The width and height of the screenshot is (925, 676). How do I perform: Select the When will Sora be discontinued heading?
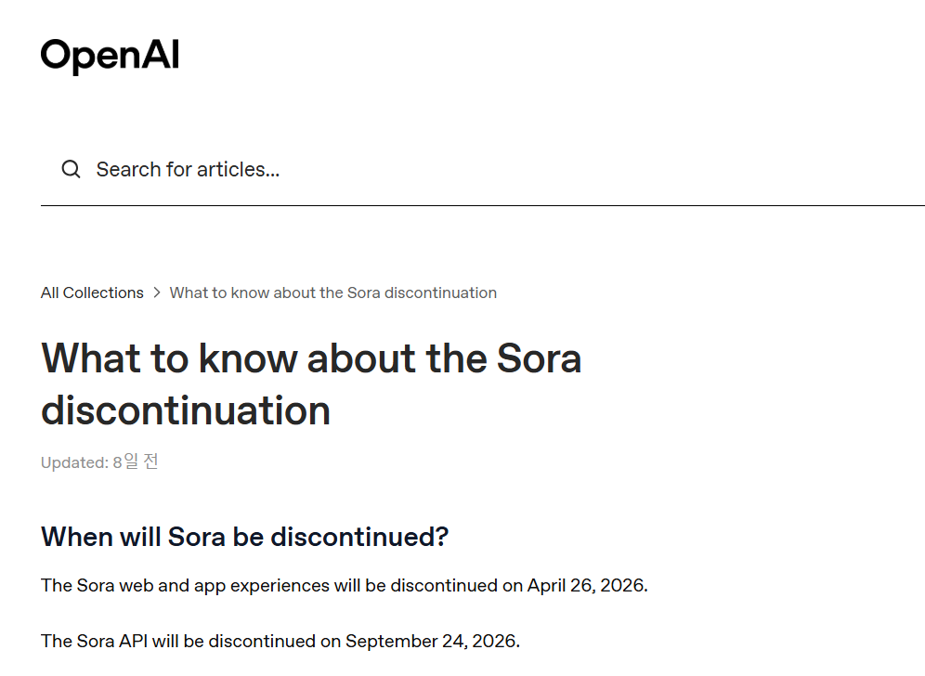243,537
